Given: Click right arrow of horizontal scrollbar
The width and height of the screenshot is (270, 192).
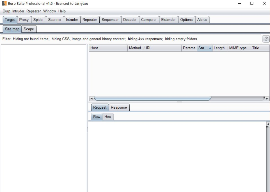Looking at the screenshot, I should tap(267, 99).
